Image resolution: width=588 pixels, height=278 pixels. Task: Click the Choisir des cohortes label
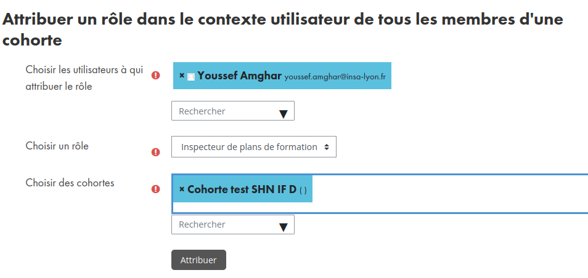[x=70, y=183]
